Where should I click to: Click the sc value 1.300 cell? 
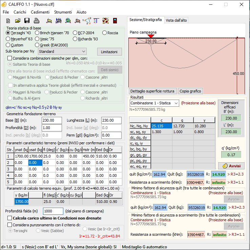162,132
